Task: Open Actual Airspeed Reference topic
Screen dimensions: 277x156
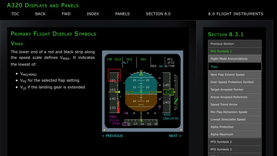Action: pos(235,97)
